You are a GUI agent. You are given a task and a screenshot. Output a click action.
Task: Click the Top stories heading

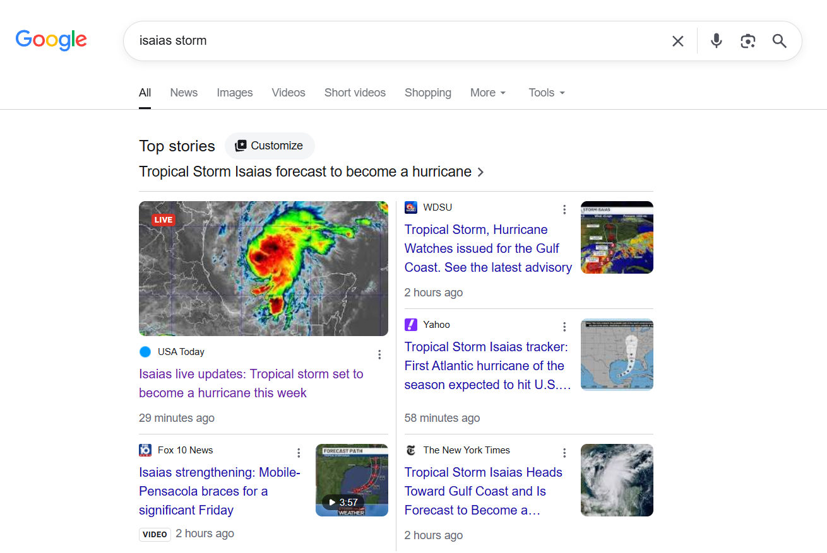[177, 146]
